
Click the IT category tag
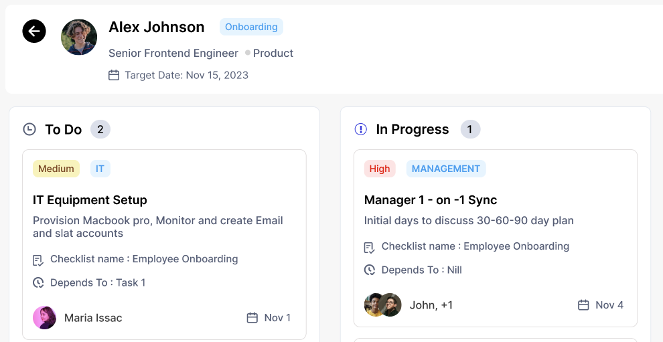(100, 169)
